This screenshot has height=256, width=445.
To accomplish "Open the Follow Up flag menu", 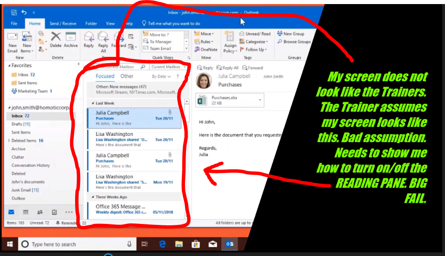I will pos(253,49).
